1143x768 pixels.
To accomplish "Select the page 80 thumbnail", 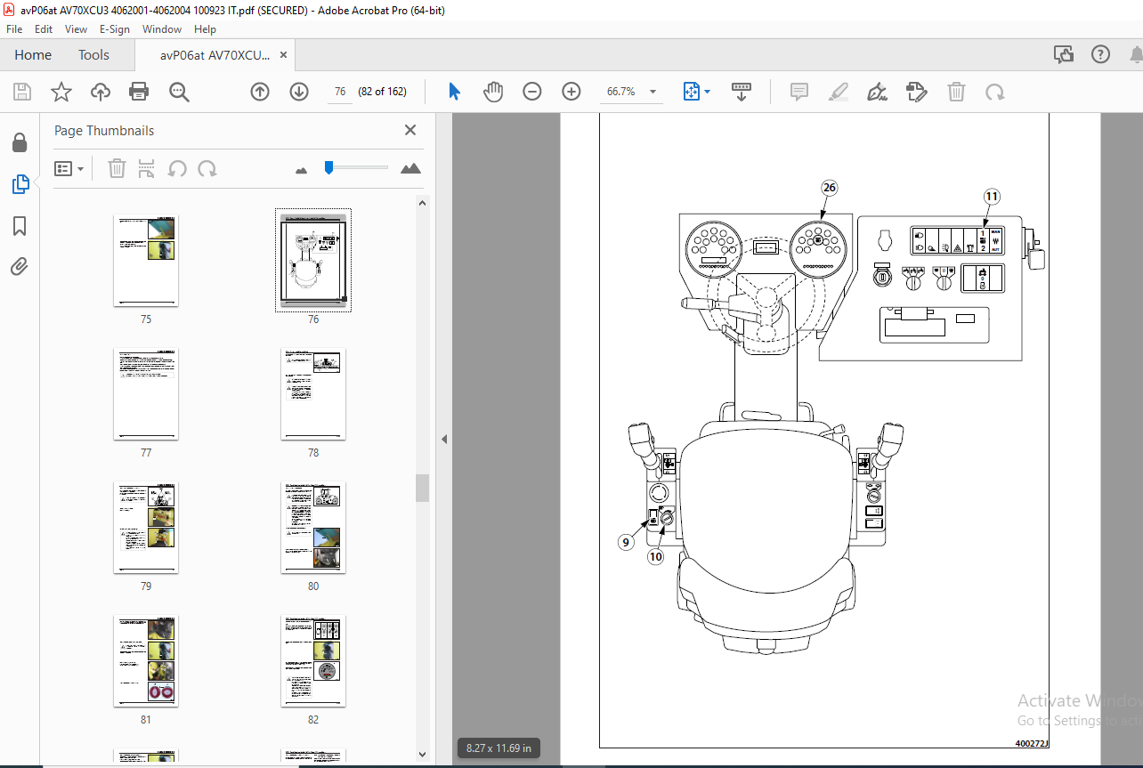I will [x=313, y=528].
